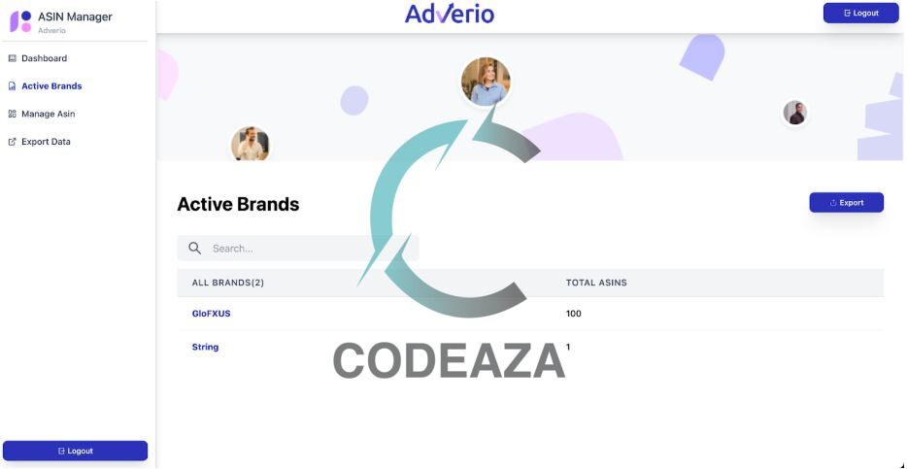Click the top-right Logout button

coord(860,13)
